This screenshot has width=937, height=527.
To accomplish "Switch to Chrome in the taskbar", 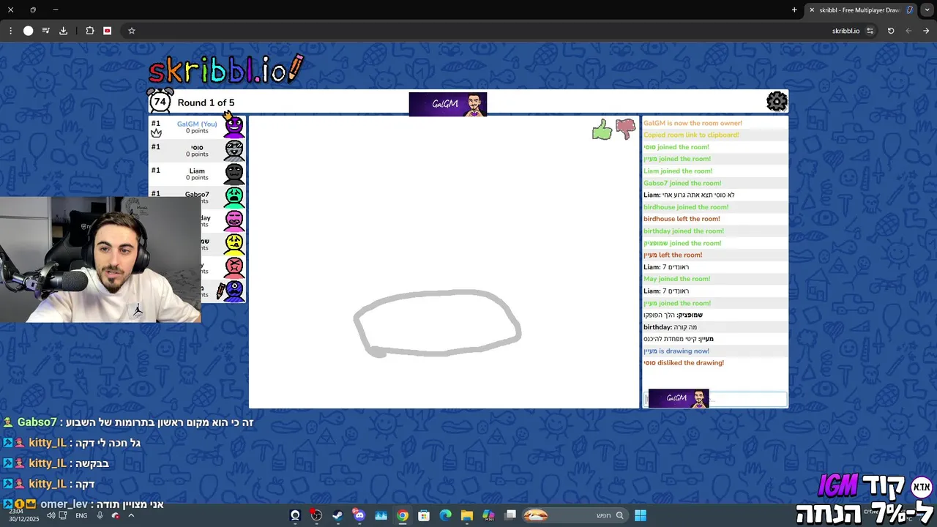I will [x=403, y=515].
